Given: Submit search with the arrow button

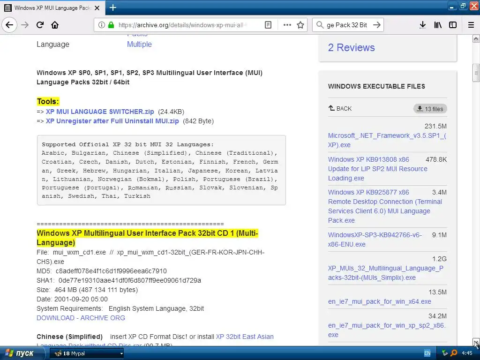Looking at the screenshot, I should [x=377, y=25].
